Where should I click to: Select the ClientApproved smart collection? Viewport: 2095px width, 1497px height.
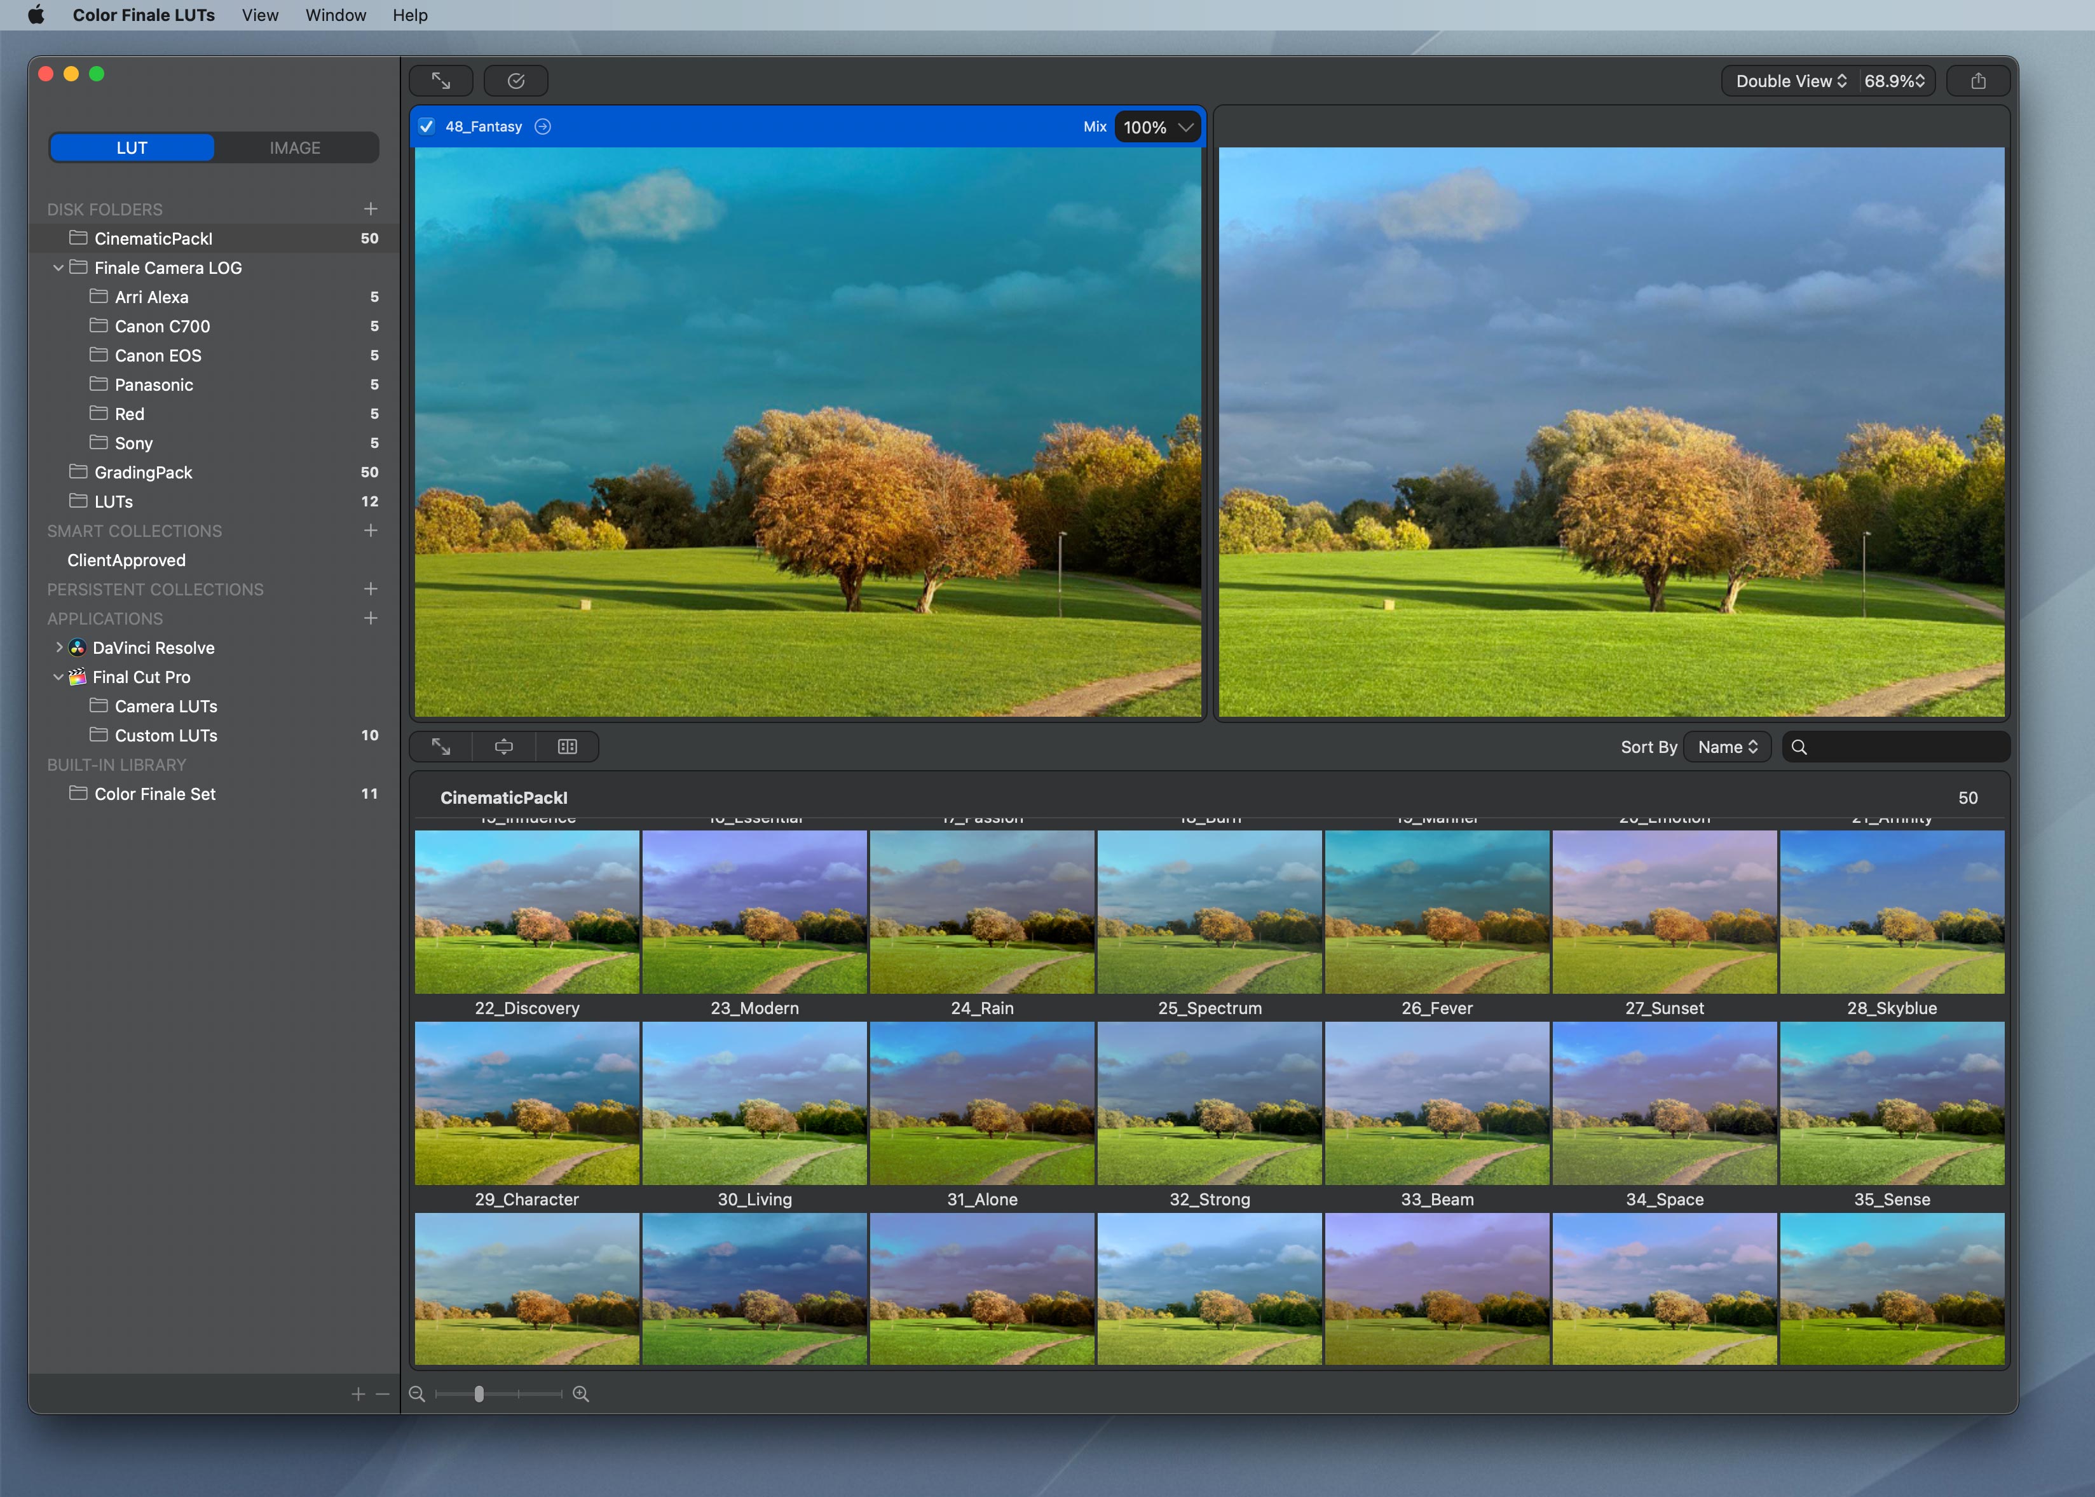214,560
